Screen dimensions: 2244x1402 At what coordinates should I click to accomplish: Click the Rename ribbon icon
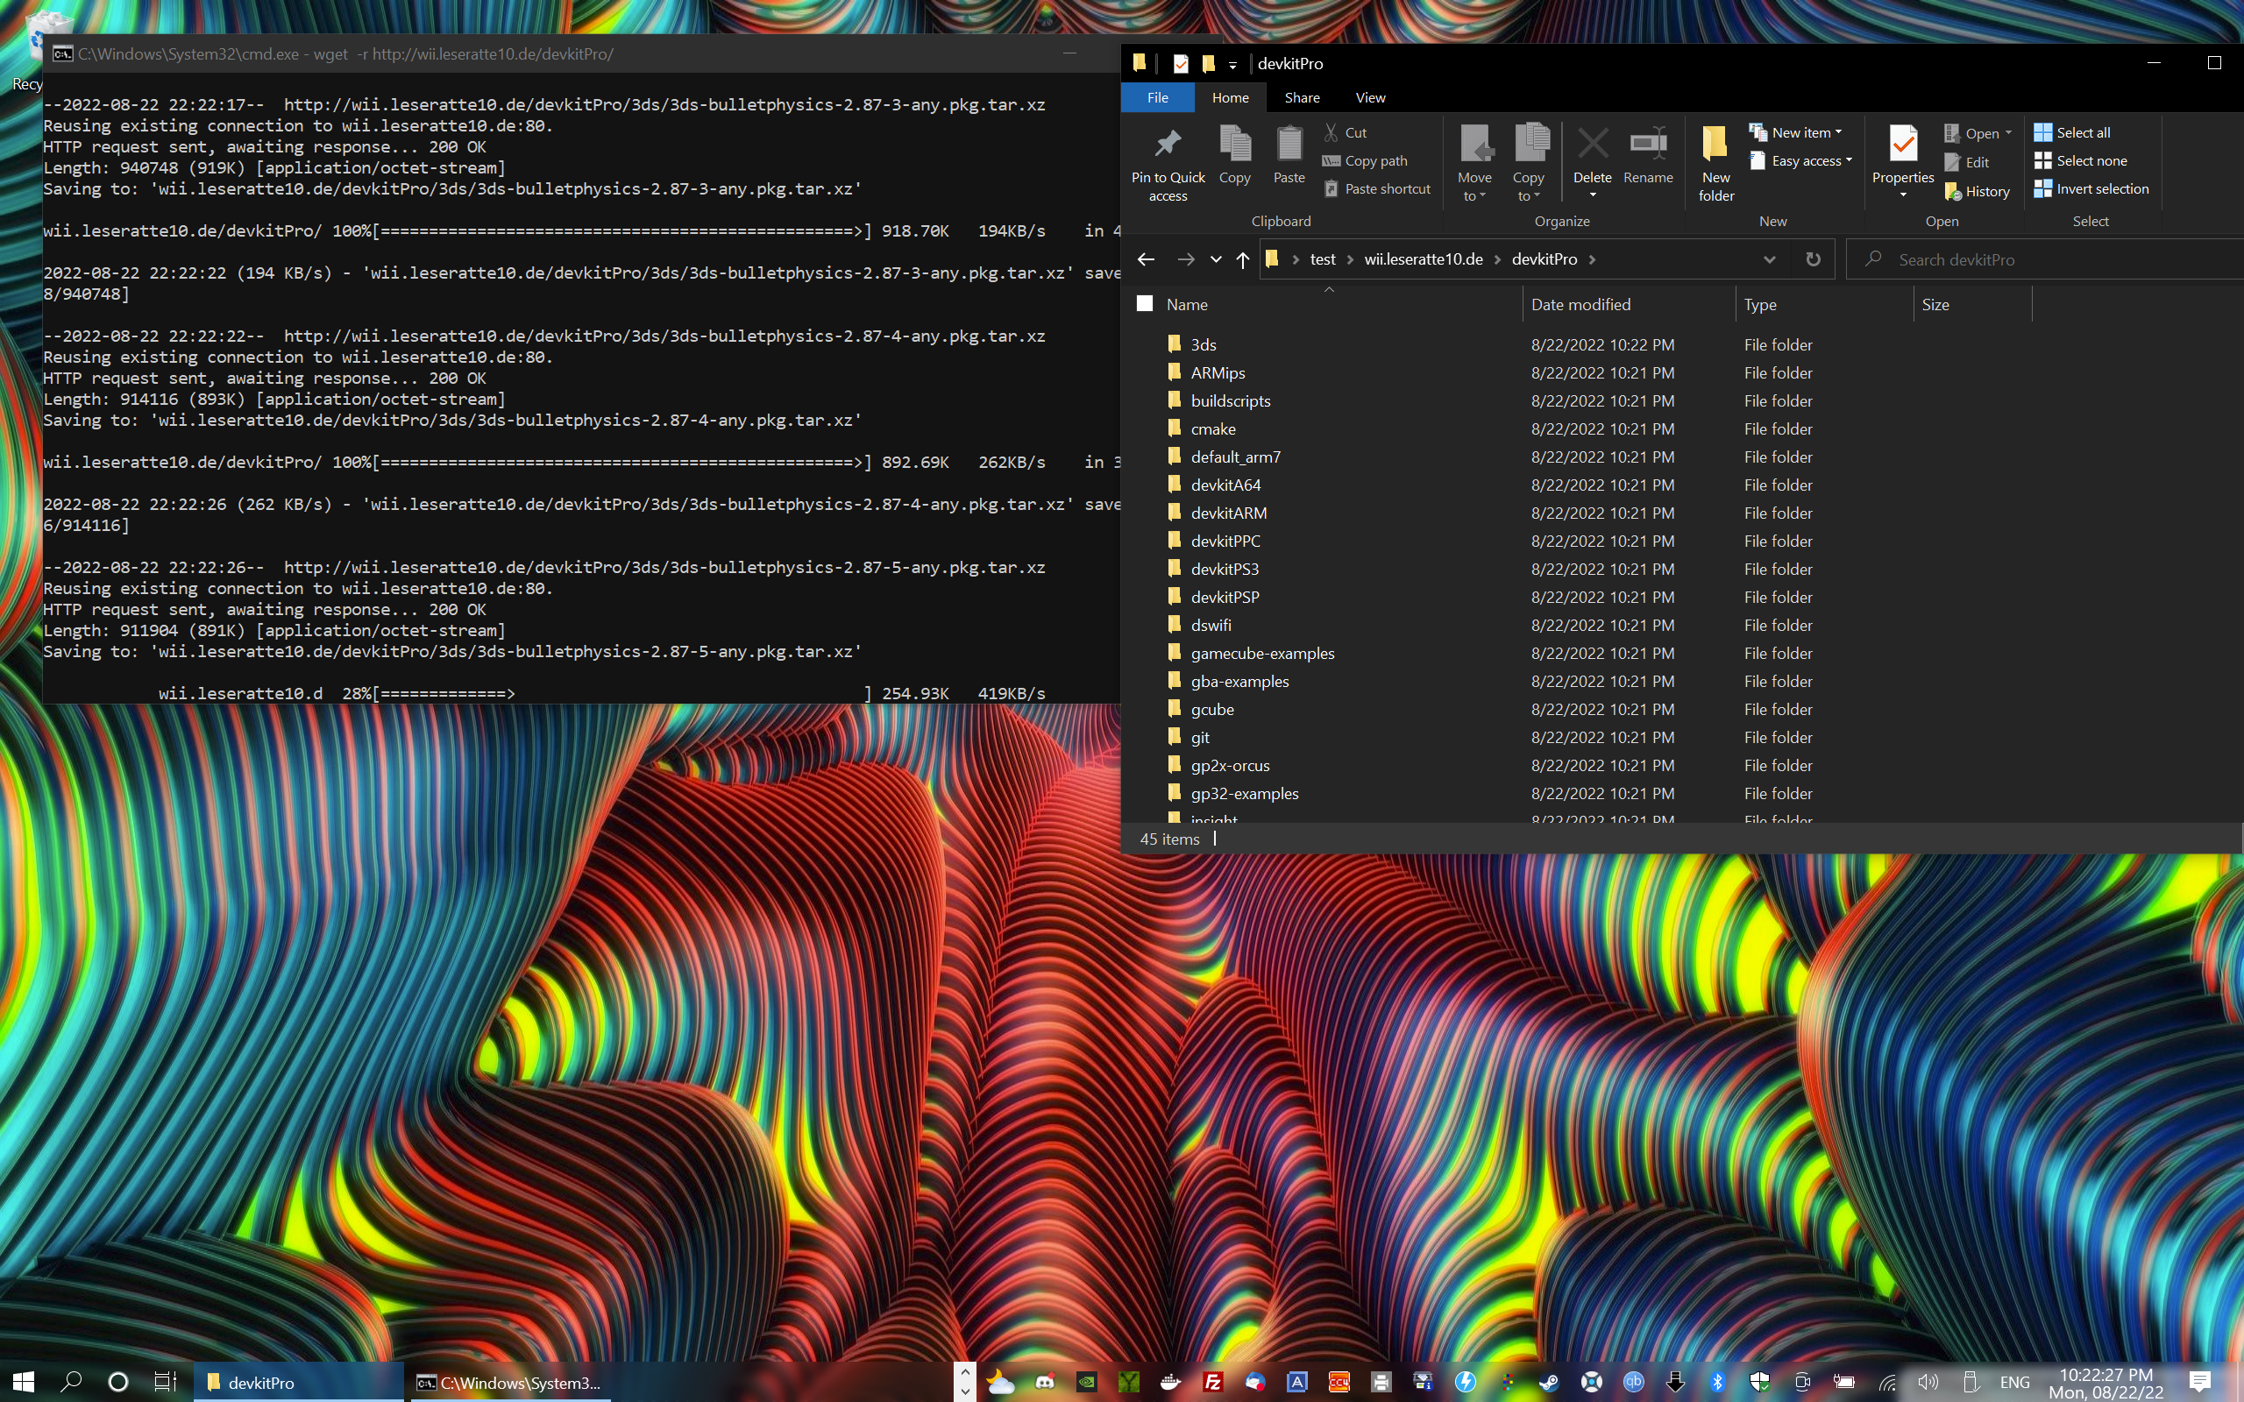coord(1648,143)
